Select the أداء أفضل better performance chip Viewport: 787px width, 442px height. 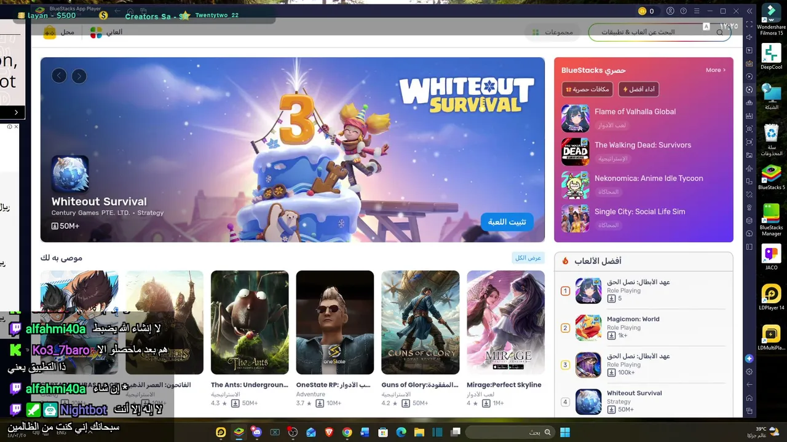(x=638, y=90)
